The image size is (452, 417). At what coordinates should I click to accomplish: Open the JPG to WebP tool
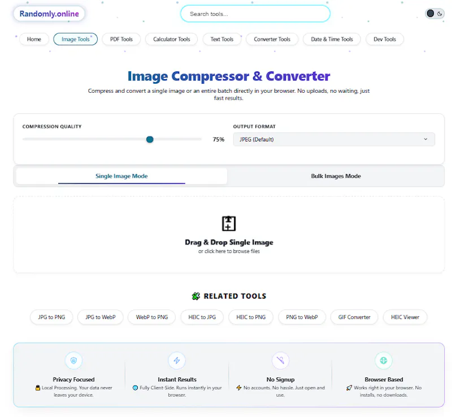[x=101, y=317]
